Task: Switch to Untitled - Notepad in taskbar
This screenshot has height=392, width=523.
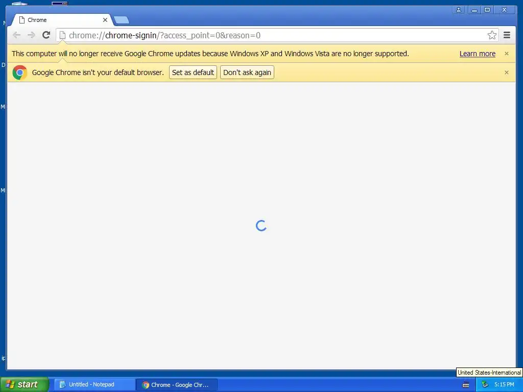Action: 94,385
